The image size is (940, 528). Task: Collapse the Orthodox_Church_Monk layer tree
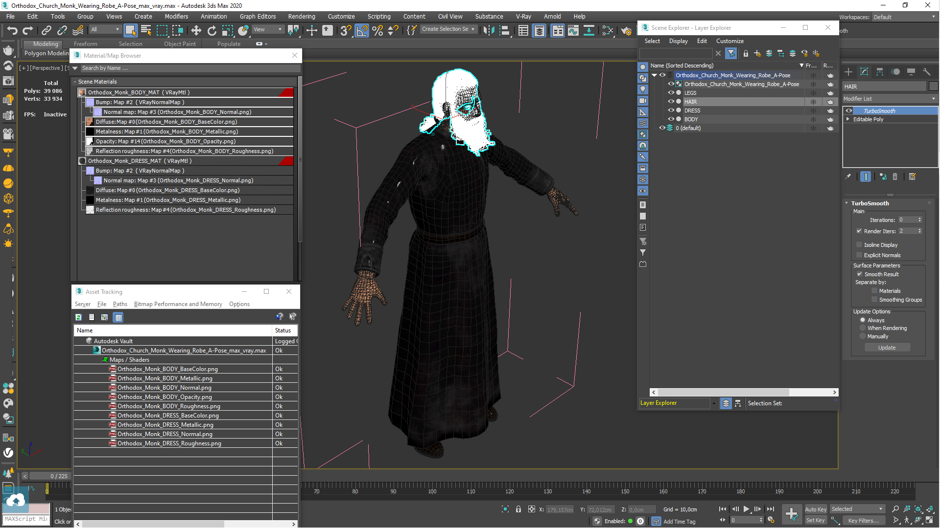tap(654, 75)
